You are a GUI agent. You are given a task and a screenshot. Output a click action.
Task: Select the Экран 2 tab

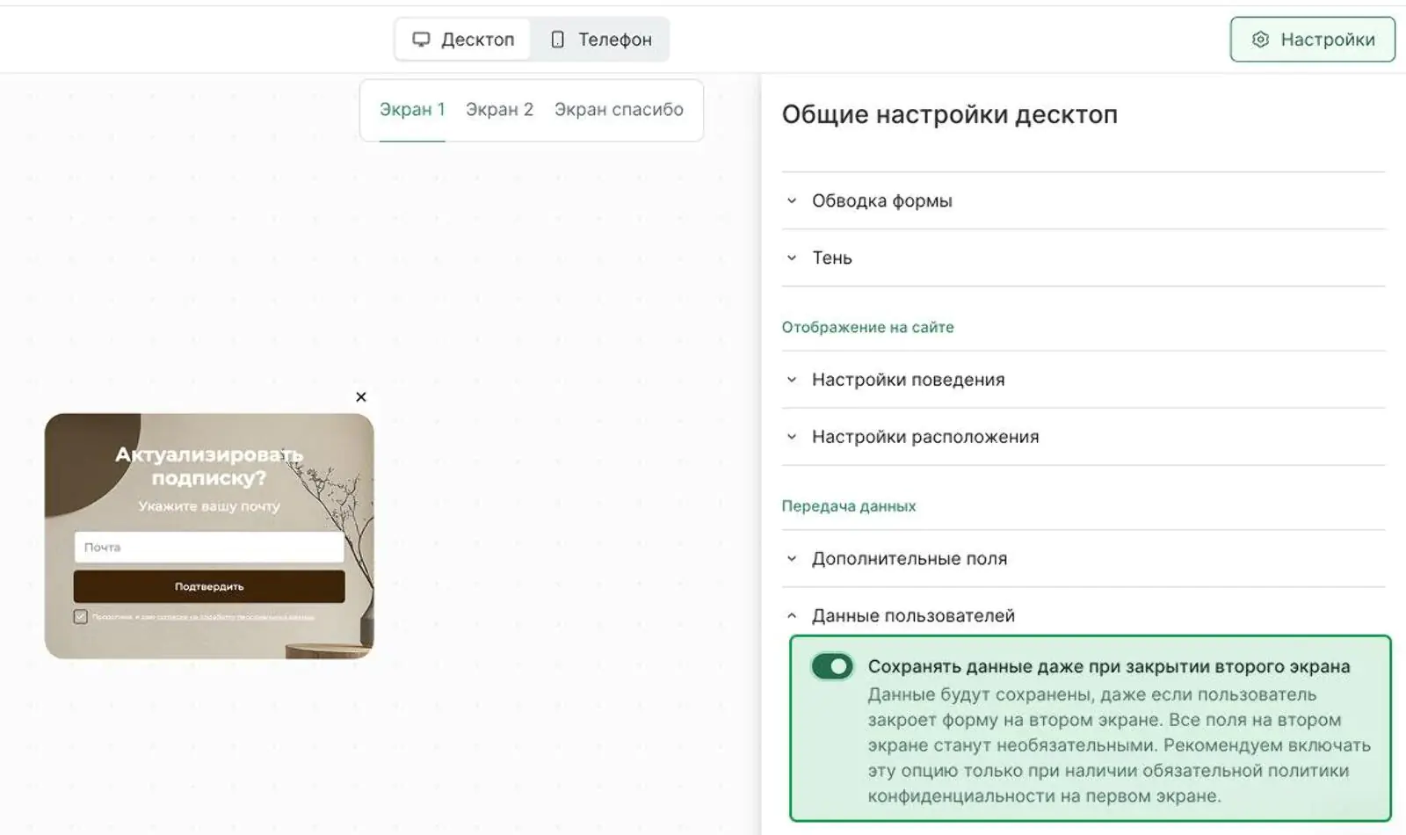499,110
